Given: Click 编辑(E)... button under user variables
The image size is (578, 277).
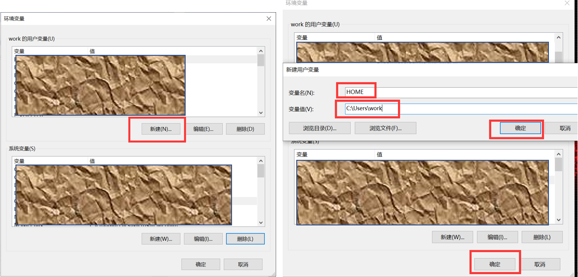Looking at the screenshot, I should [x=203, y=129].
